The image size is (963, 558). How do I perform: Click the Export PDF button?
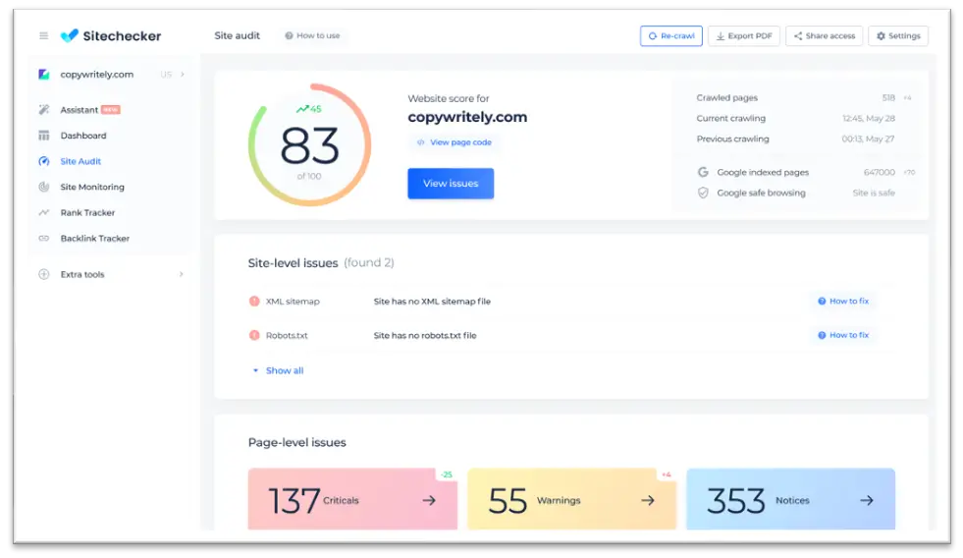coord(744,35)
